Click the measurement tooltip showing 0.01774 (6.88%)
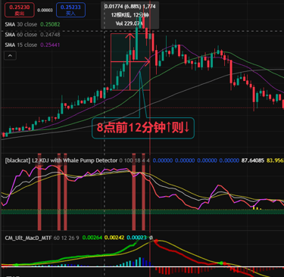Image resolution: width=284 pixels, height=277 pixels. pyautogui.click(x=130, y=15)
